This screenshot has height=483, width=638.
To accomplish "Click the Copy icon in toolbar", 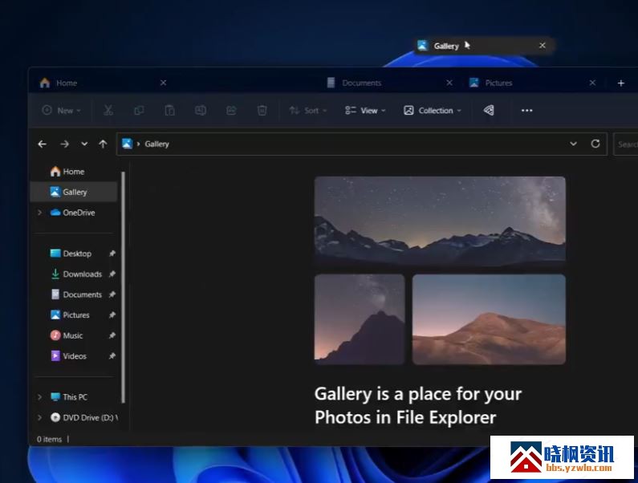I will click(139, 111).
